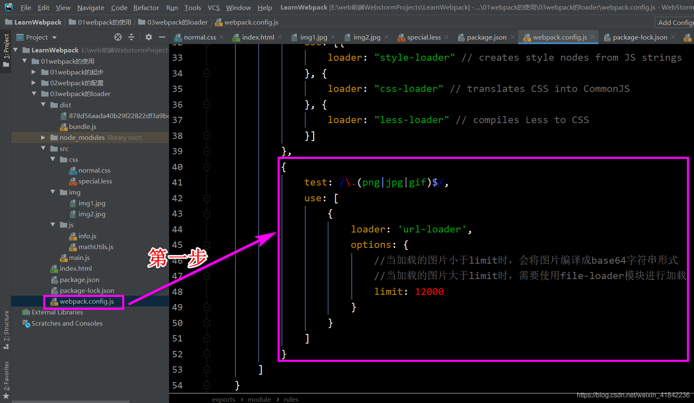
Task: Open External Libraries node
Action: (x=53, y=312)
